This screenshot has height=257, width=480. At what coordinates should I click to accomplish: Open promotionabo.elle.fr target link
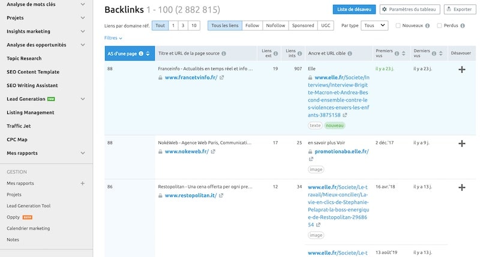[341, 151]
